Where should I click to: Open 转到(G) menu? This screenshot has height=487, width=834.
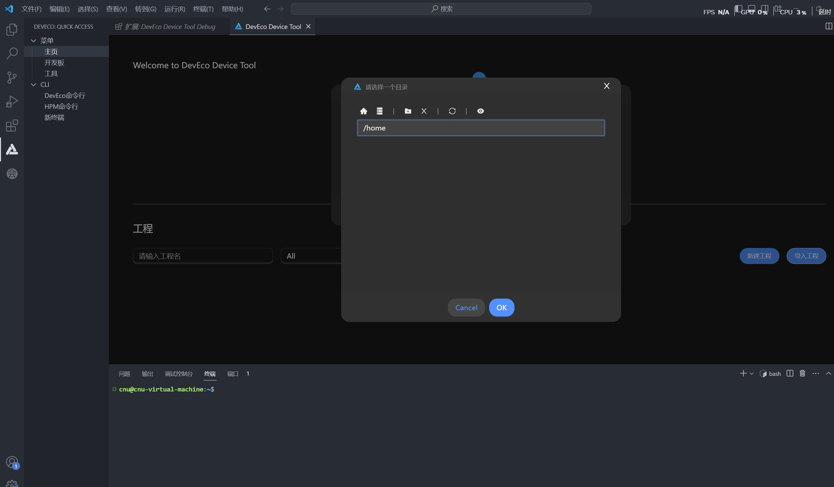[146, 9]
